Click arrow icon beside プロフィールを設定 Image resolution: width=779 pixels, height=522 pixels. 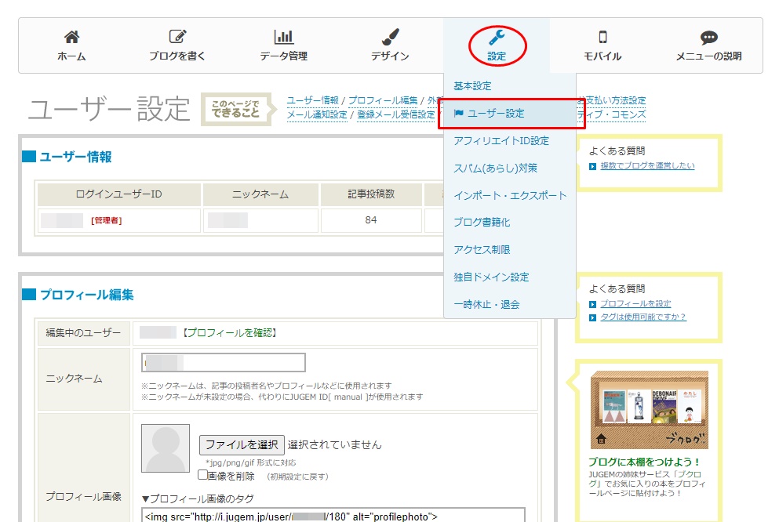pos(592,304)
